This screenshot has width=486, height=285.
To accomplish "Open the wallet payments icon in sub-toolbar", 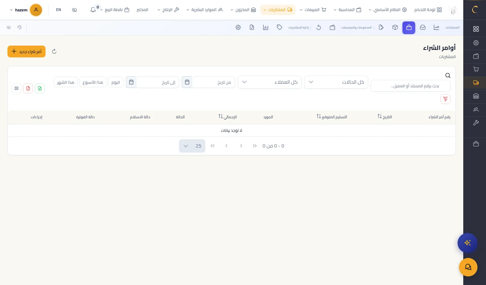I will pyautogui.click(x=332, y=27).
